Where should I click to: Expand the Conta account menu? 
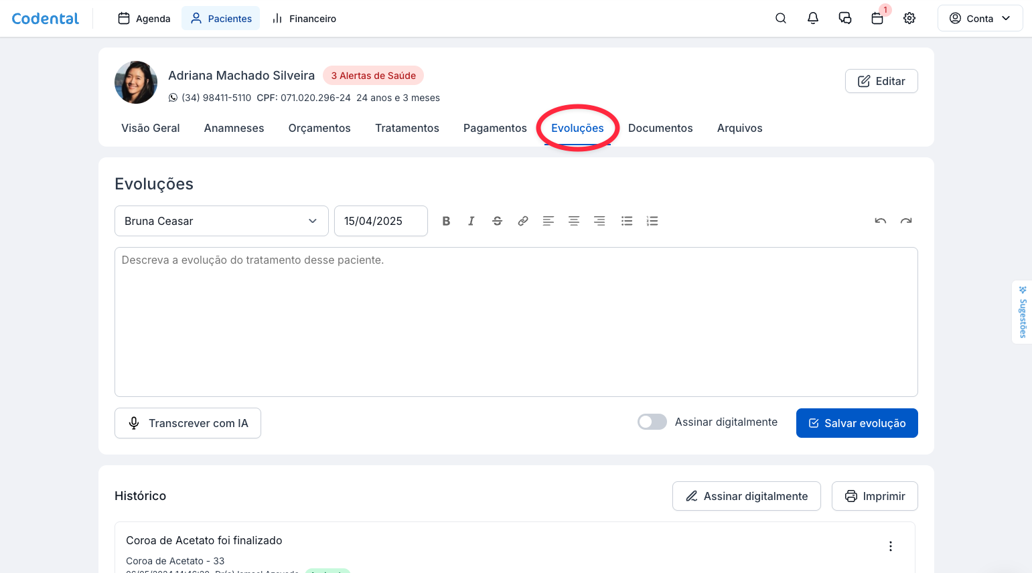tap(980, 19)
